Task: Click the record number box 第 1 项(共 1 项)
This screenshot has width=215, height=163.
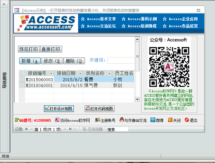Action: (x=48, y=129)
